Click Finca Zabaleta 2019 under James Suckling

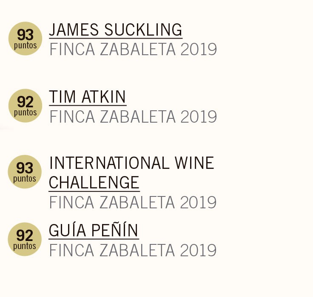[x=133, y=50]
